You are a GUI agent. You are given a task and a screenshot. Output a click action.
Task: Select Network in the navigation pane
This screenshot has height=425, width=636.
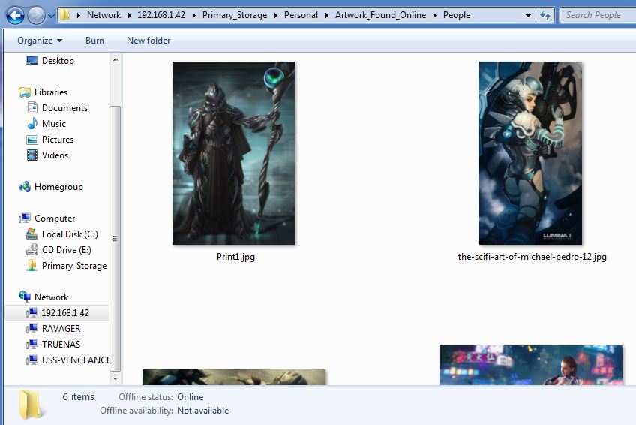51,297
